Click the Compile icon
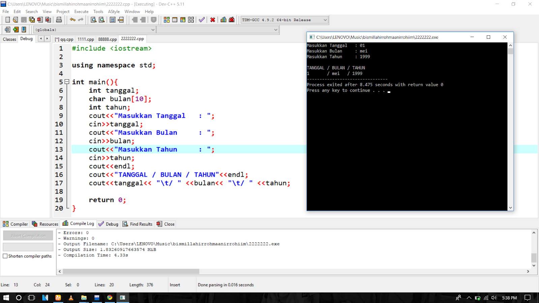 (166, 20)
